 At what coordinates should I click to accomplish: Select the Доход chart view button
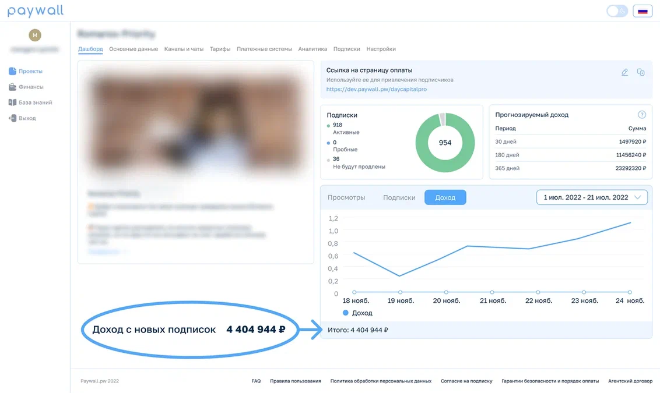pos(445,197)
